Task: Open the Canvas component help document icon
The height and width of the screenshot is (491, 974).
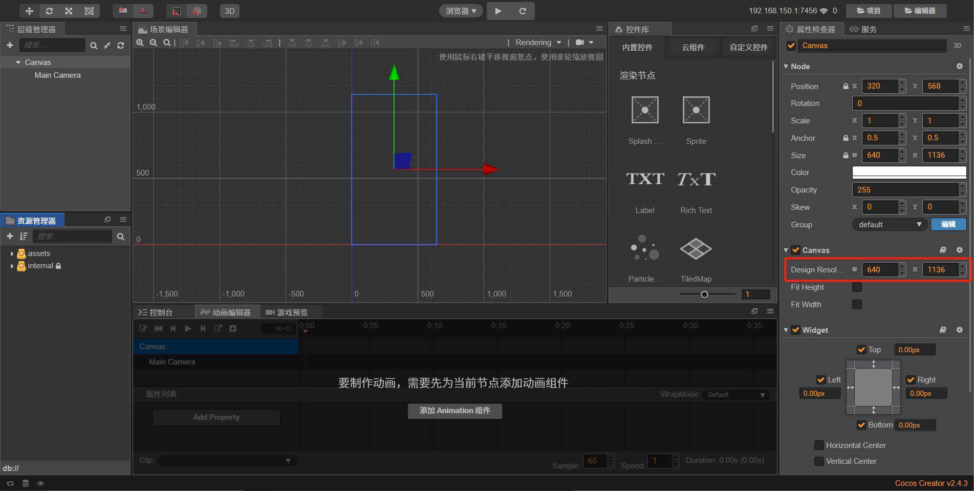Action: click(943, 250)
